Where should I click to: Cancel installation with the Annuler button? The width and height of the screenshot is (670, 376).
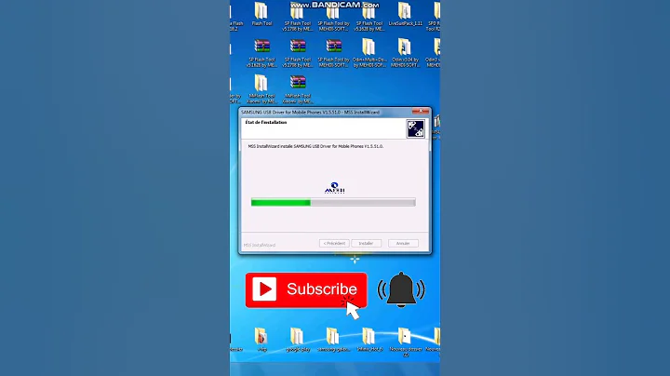coord(403,243)
